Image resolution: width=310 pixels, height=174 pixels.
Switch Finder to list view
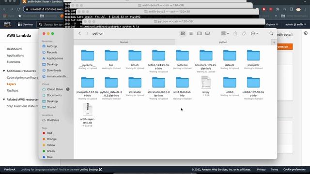(191, 33)
